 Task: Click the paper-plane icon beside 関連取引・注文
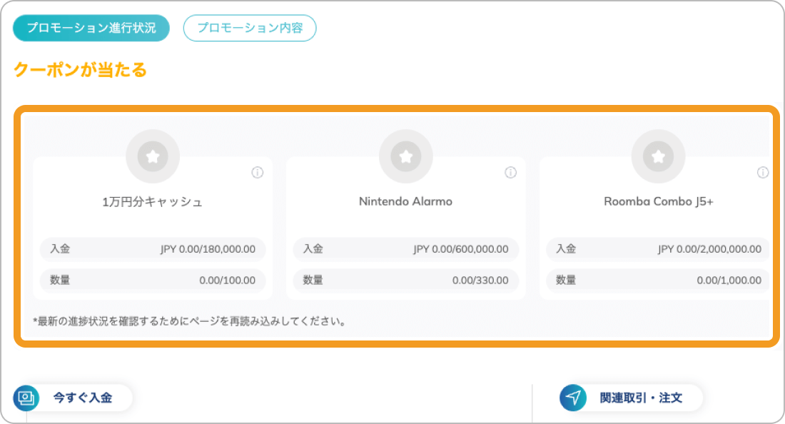[x=573, y=398]
